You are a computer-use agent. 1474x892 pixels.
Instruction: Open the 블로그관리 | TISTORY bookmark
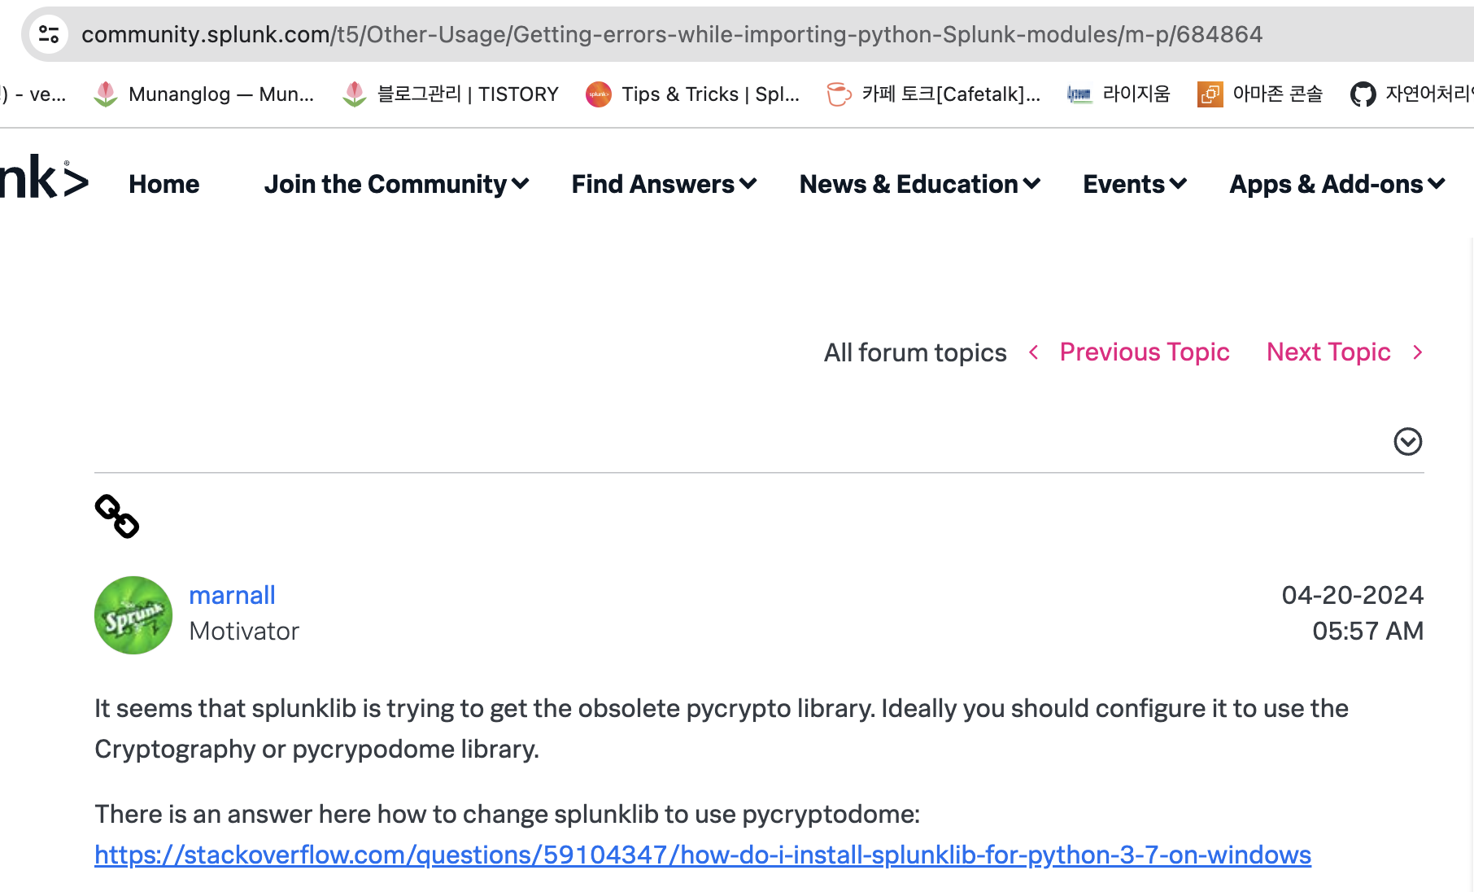coord(451,94)
